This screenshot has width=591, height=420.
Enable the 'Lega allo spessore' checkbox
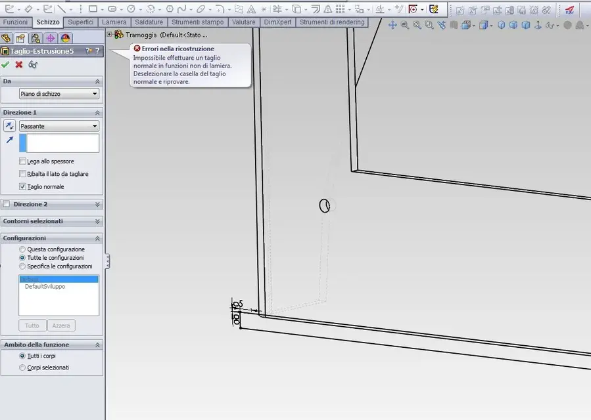[x=22, y=161]
